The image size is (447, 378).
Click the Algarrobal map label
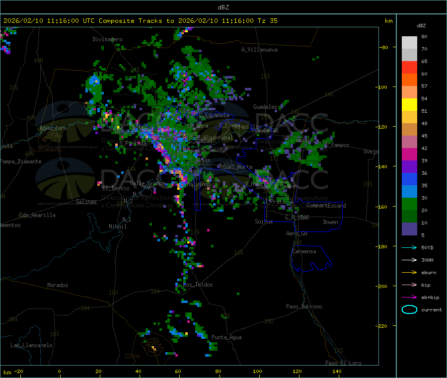pyautogui.click(x=218, y=138)
